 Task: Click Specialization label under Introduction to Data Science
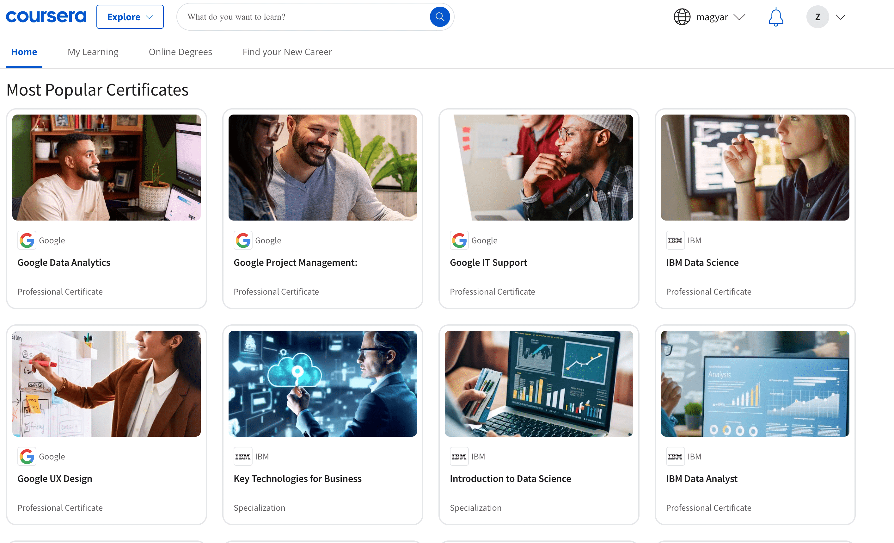tap(476, 508)
